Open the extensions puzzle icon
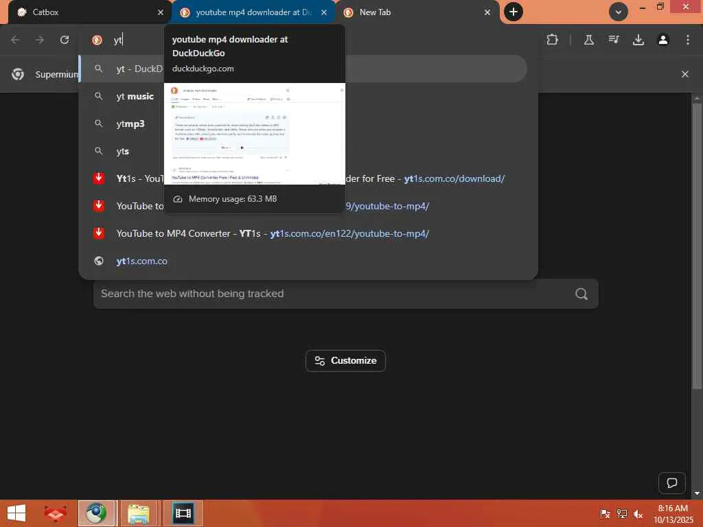Image resolution: width=703 pixels, height=527 pixels. tap(553, 40)
